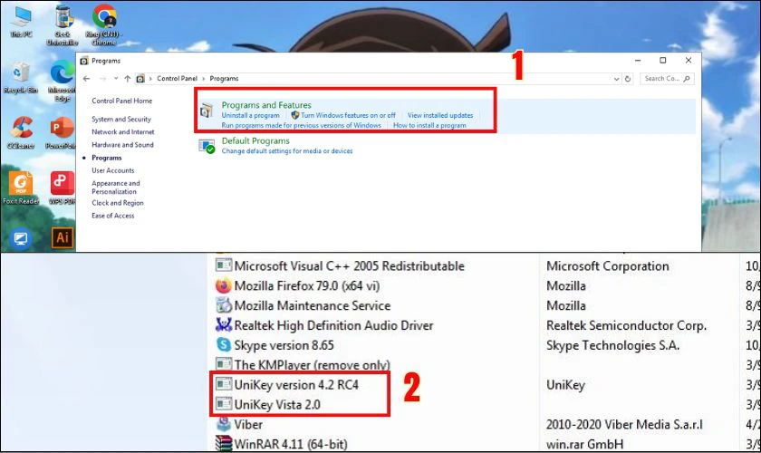Click Skype Technologies S.A. publisher cell

point(613,345)
